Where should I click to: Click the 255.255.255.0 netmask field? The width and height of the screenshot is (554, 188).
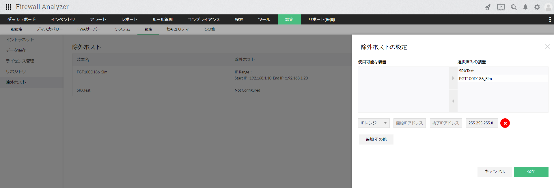pyautogui.click(x=482, y=123)
